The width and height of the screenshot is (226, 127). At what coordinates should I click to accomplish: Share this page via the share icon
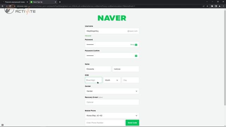point(204,6)
